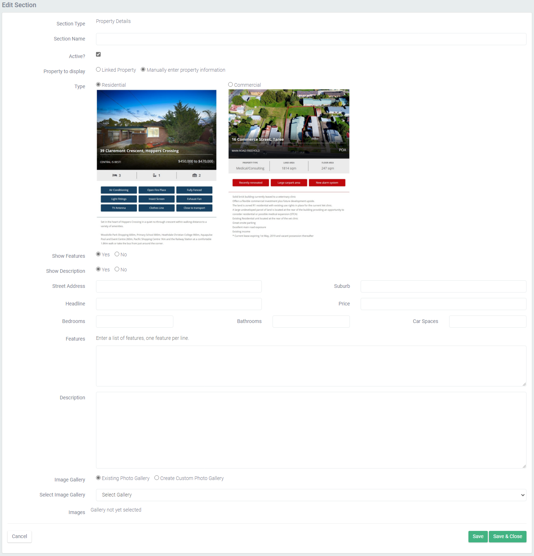Select Existing Photo Gallery option

(98, 478)
